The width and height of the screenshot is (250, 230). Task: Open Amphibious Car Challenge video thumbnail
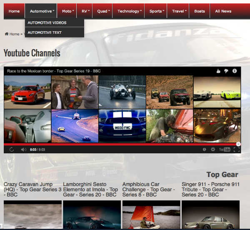click(x=151, y=215)
